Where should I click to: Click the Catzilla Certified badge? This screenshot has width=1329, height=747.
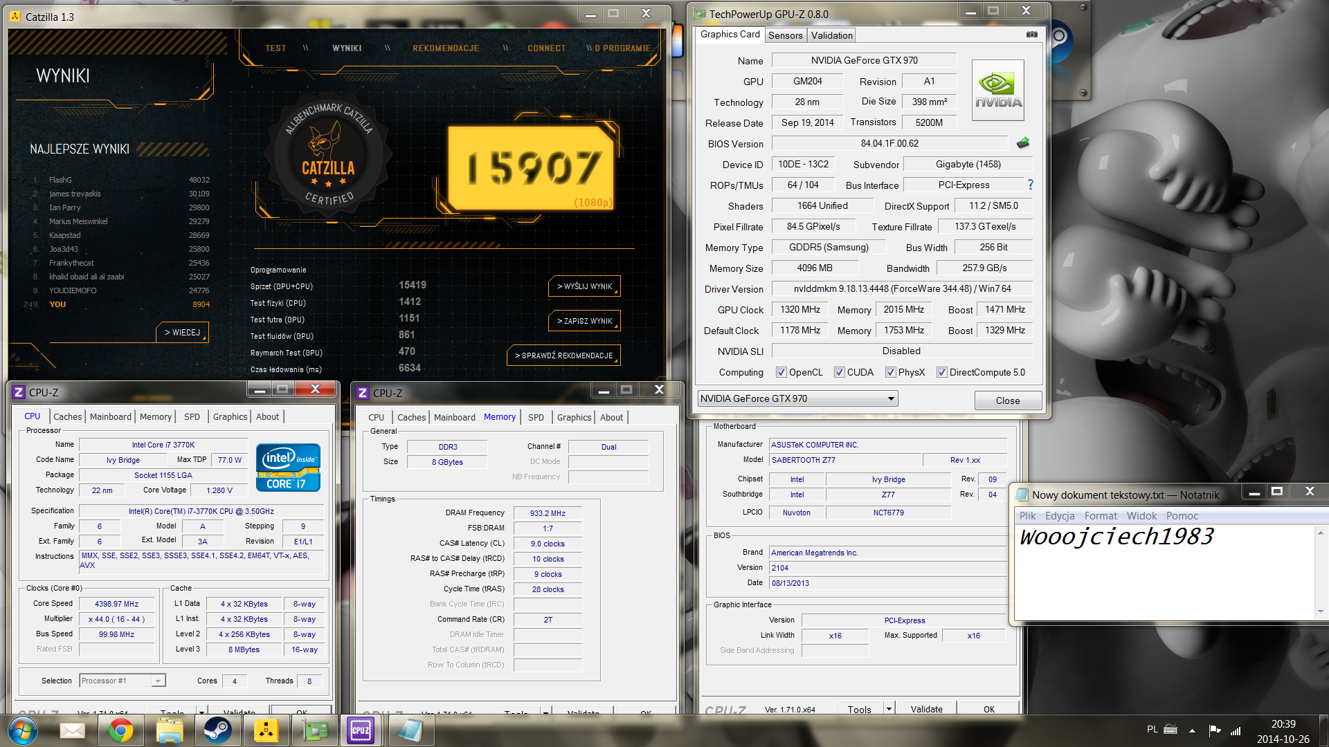pyautogui.click(x=329, y=156)
